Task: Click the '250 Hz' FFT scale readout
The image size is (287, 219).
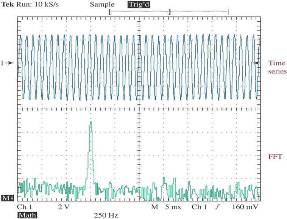Action: click(106, 215)
